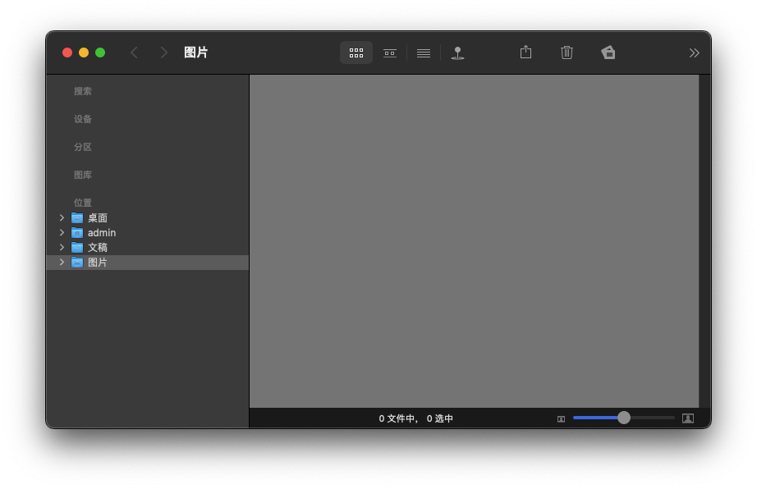Click the eraser icon in toolbar
Viewport: 757px width, 489px height.
(608, 52)
